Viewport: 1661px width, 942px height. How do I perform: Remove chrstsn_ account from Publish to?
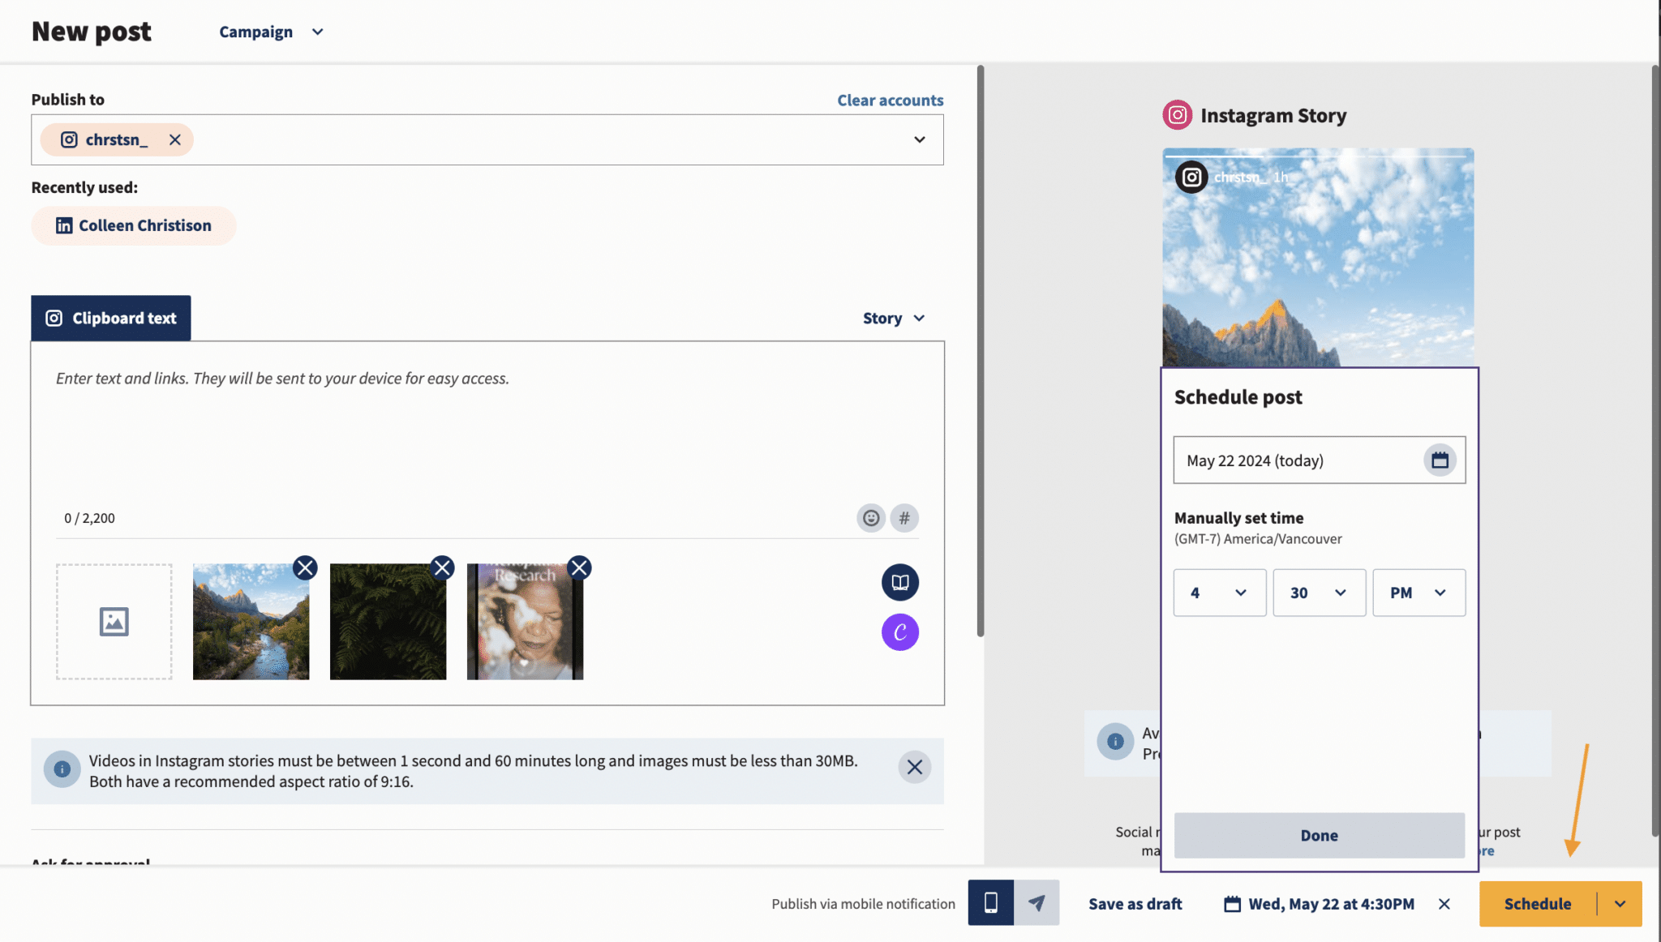tap(174, 139)
